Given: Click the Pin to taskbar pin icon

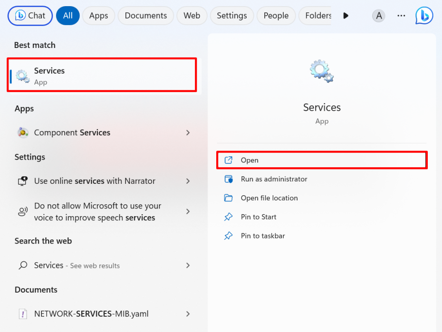Looking at the screenshot, I should [228, 236].
